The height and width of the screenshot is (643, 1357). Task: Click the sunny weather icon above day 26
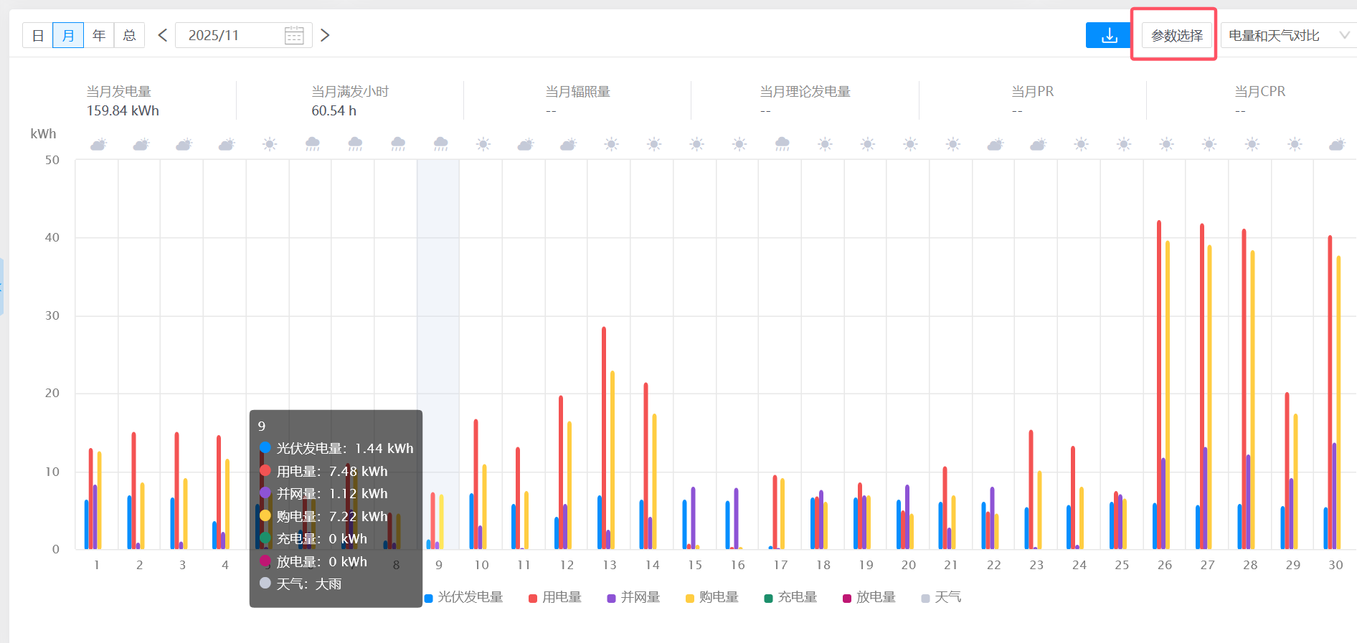point(1166,144)
